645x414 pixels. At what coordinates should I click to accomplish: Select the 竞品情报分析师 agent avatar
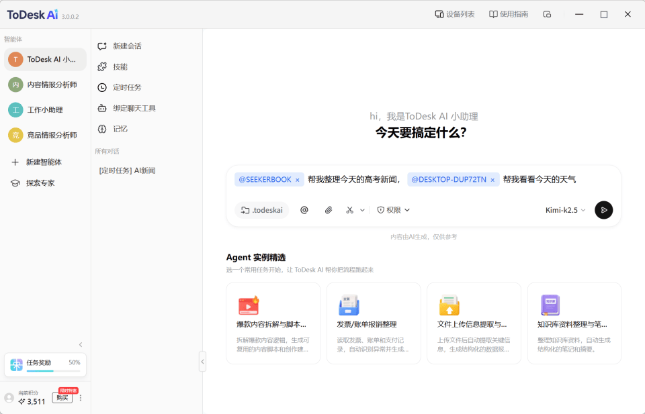(x=15, y=135)
